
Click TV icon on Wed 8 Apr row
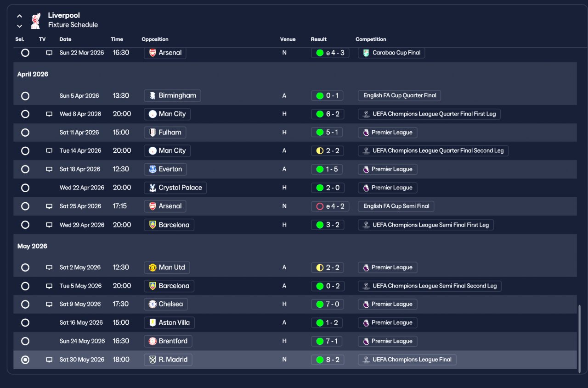(49, 114)
